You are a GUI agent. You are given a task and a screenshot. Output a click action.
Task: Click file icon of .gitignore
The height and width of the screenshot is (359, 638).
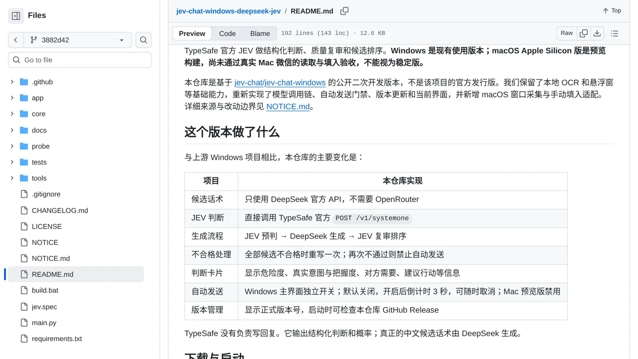click(24, 194)
